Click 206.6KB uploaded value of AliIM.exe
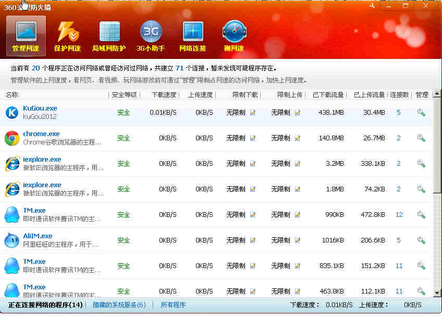 click(x=373, y=240)
